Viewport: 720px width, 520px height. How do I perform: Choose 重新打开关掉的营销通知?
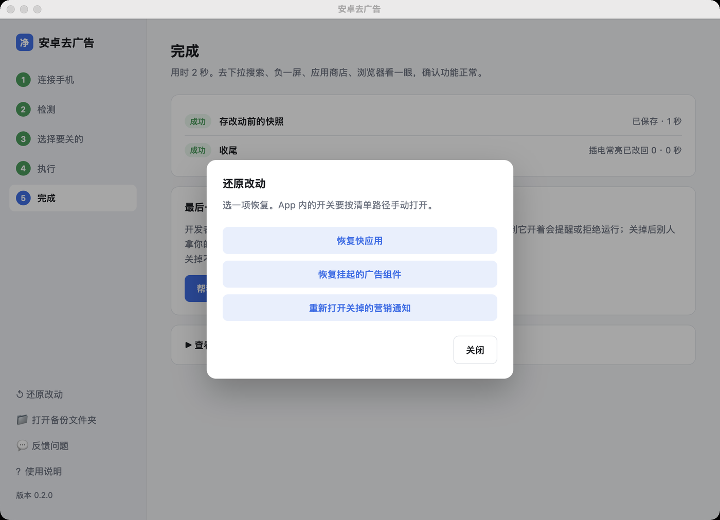[360, 308]
